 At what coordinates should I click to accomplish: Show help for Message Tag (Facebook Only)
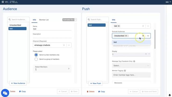coord(134,61)
